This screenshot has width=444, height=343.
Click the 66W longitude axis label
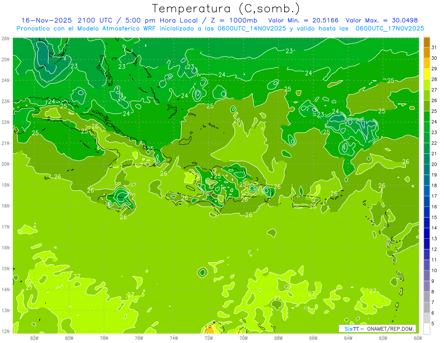click(x=313, y=338)
